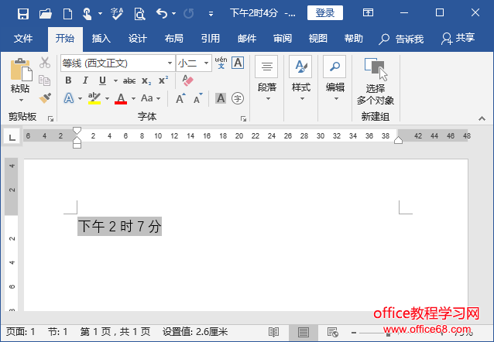Viewport: 494px width, 342px height.
Task: Apply superscript formatting
Action: point(163,80)
